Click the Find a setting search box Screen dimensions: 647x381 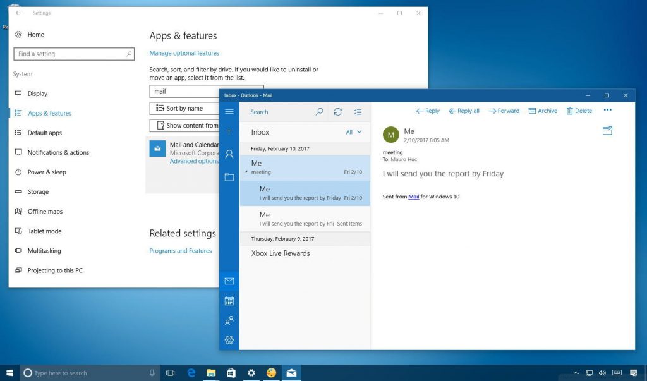(74, 54)
